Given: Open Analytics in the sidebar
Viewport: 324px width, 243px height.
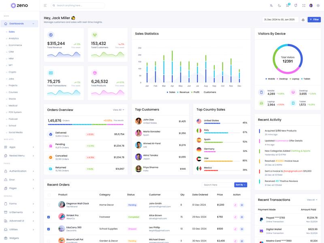Looking at the screenshot, I should [14, 38].
